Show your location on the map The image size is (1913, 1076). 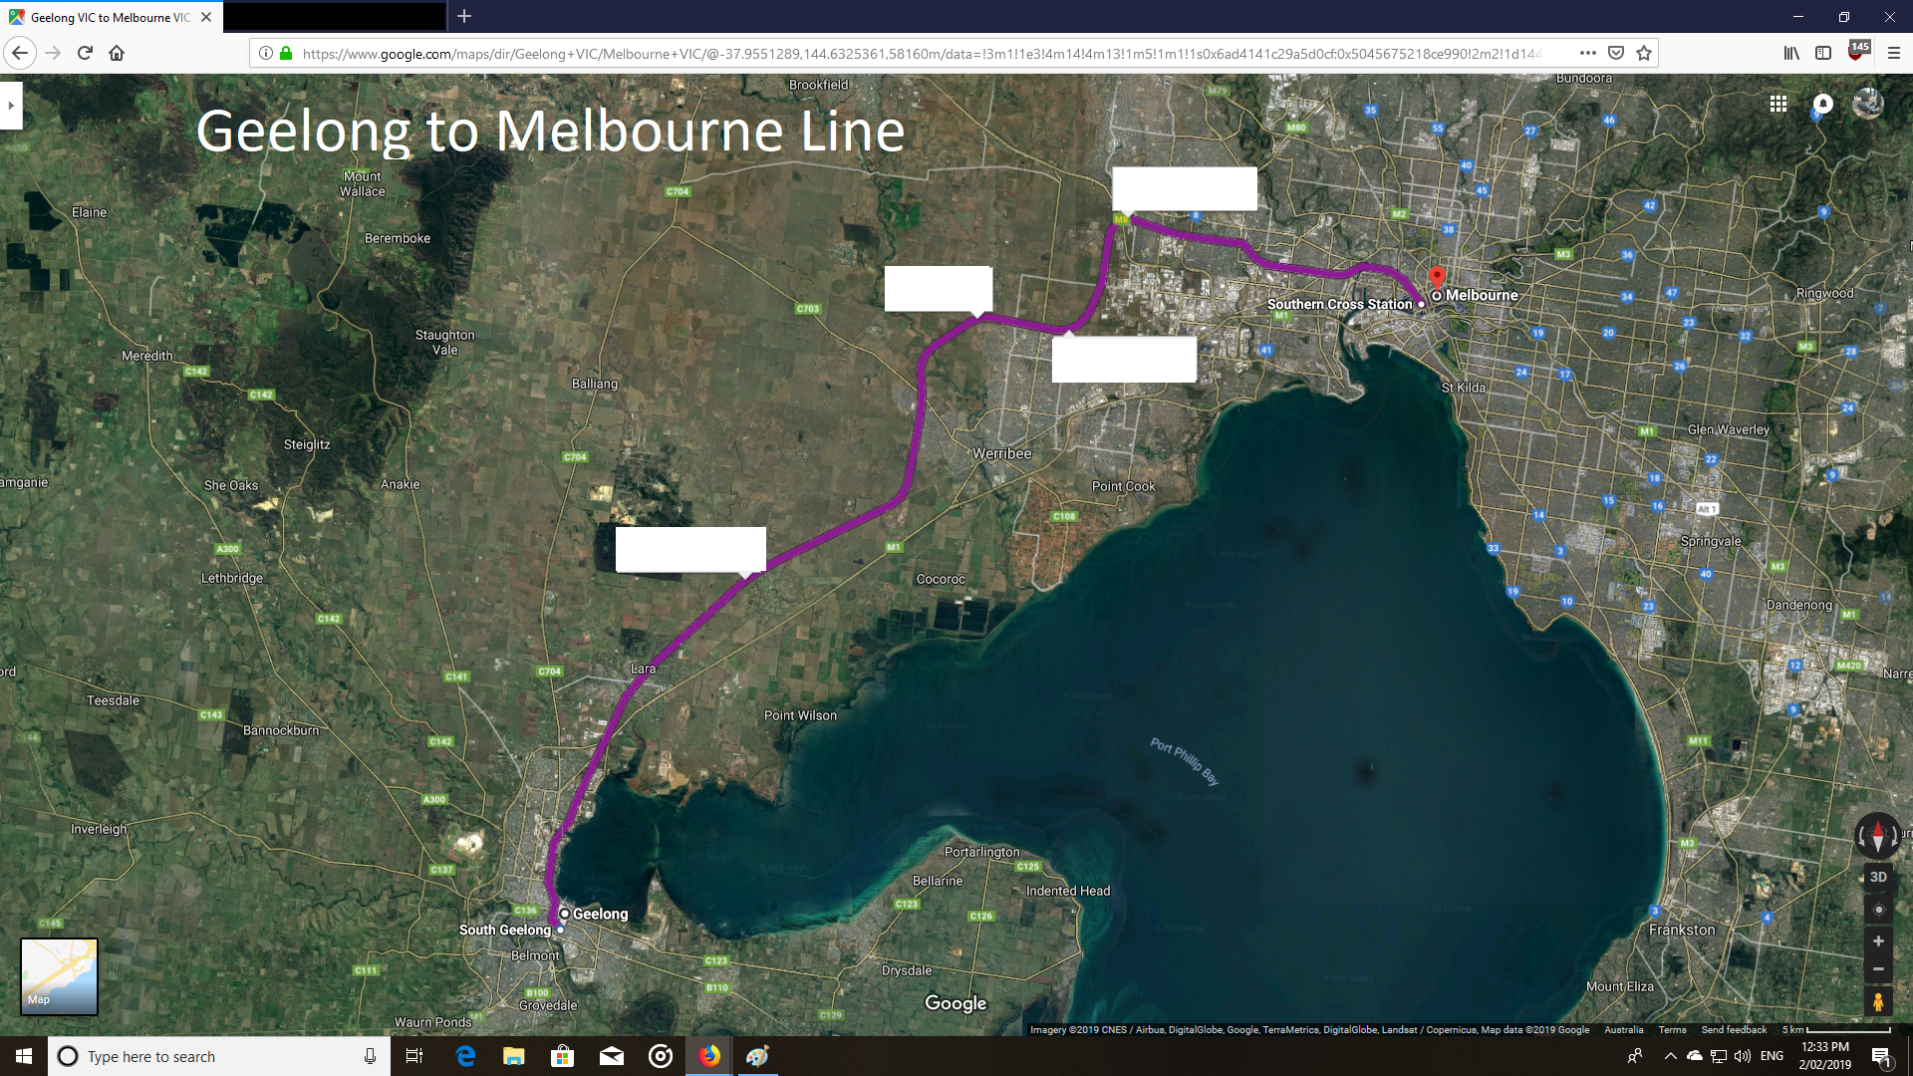point(1878,910)
